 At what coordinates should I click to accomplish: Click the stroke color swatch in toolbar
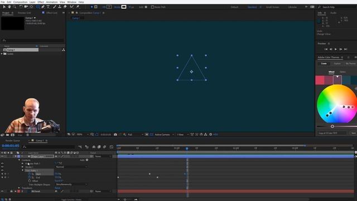pos(124,7)
